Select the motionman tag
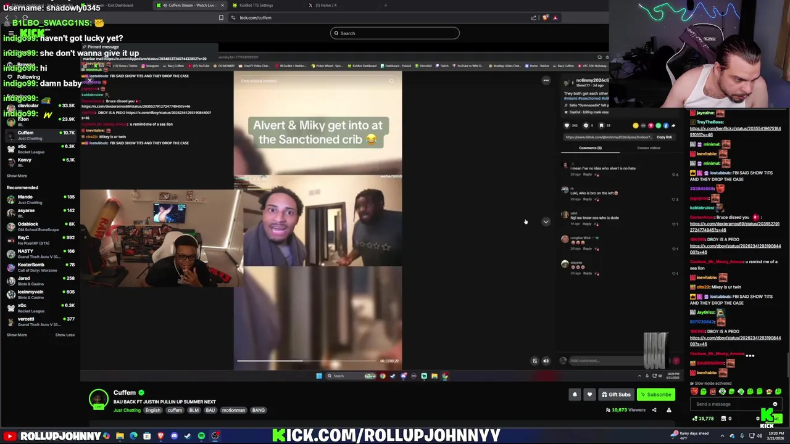The image size is (790, 444). 233,411
